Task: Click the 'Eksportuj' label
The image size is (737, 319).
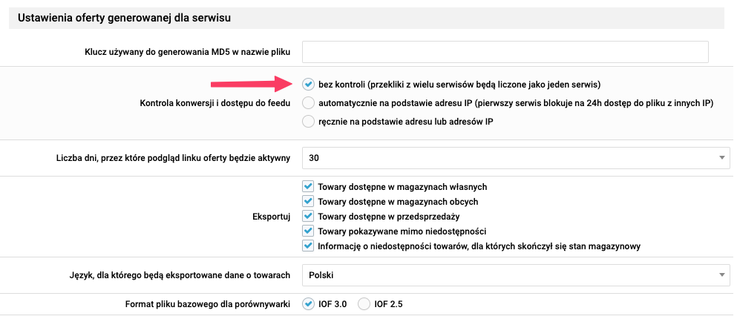Action: coord(271,217)
